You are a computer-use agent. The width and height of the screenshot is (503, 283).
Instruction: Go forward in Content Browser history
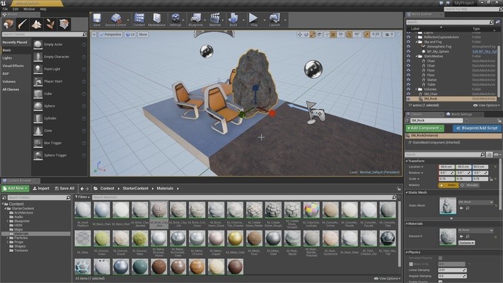(87, 189)
